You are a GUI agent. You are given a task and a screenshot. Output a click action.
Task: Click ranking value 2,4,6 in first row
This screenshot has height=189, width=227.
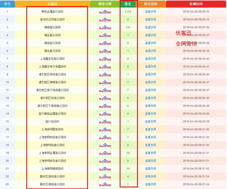click(128, 12)
